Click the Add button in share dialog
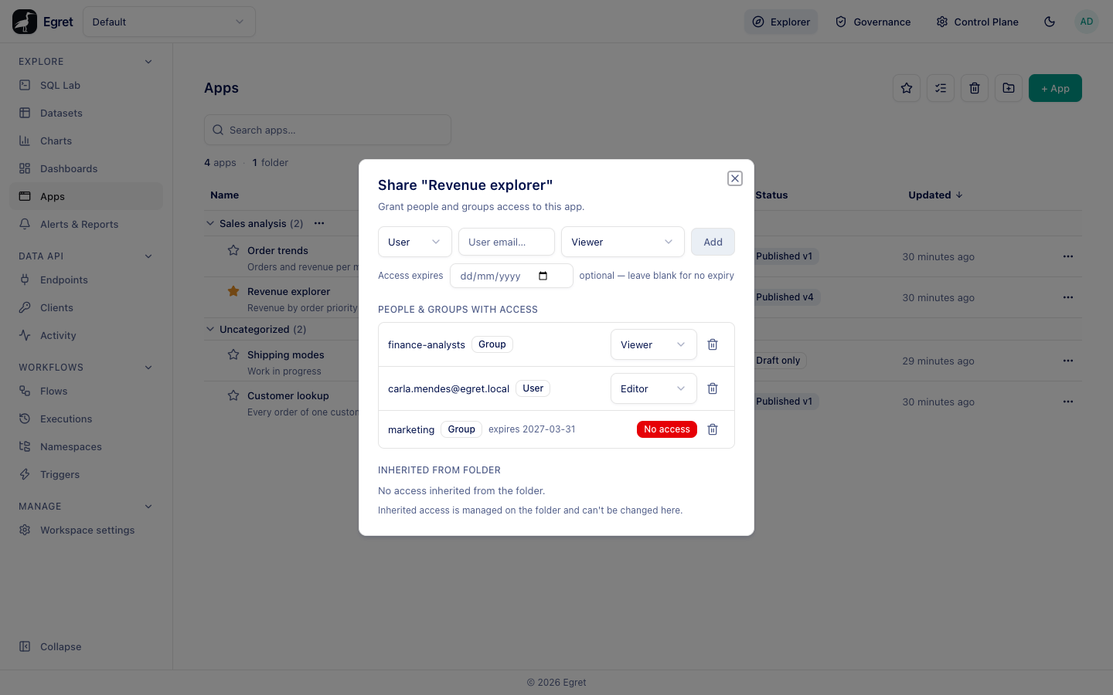The width and height of the screenshot is (1113, 695). [x=713, y=242]
